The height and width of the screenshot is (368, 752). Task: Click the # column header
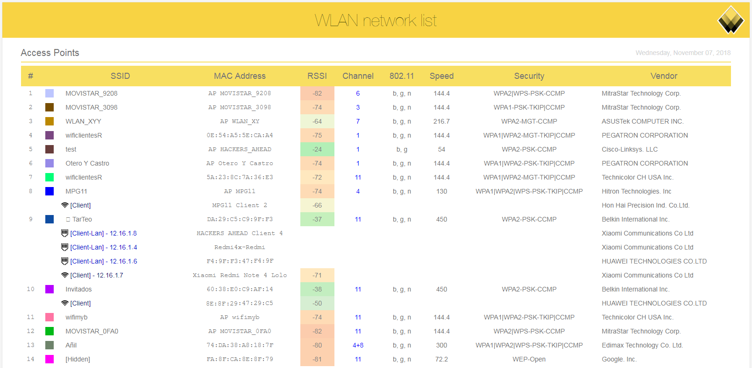click(30, 76)
